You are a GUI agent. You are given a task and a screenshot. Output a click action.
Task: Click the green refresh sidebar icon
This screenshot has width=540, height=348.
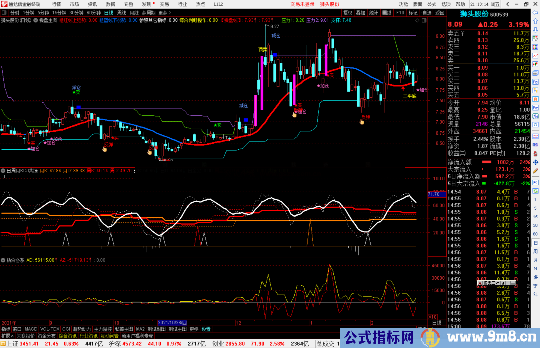tap(535, 191)
